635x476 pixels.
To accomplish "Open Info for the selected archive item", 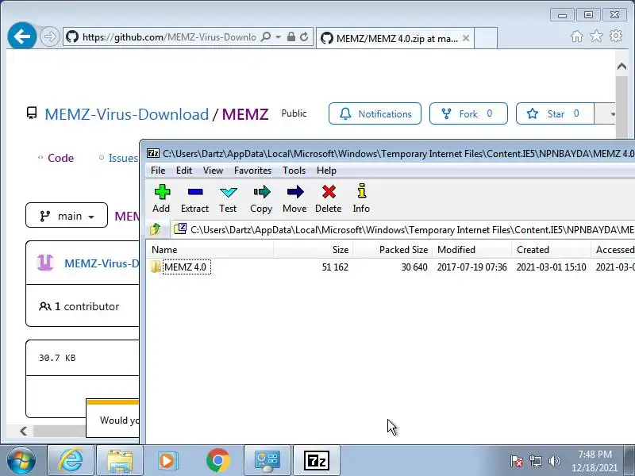I will point(361,198).
